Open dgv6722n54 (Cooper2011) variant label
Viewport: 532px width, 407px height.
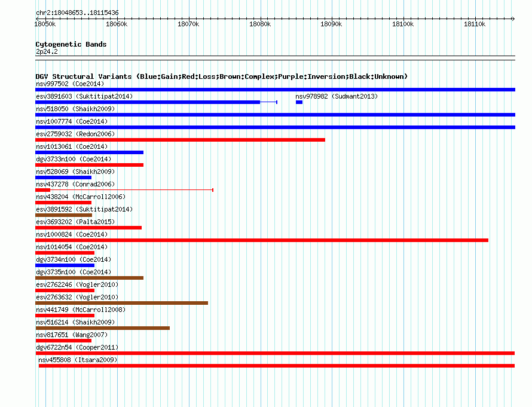point(77,347)
